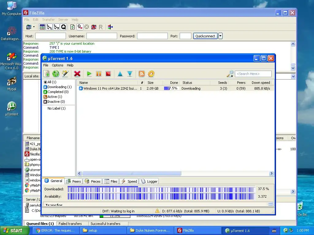Select the Downloading (1) category
314x235 pixels.
[x=57, y=87]
